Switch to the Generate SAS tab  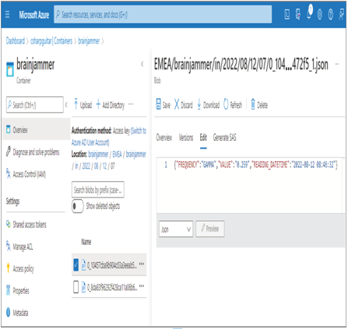(224, 138)
